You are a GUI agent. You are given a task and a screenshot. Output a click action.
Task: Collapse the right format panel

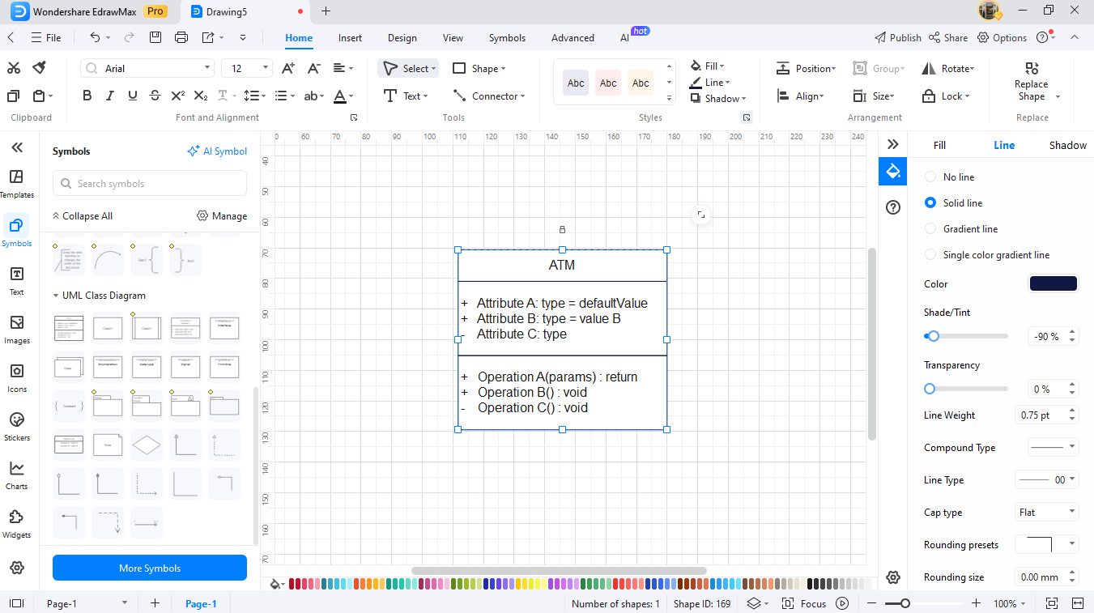coord(893,144)
